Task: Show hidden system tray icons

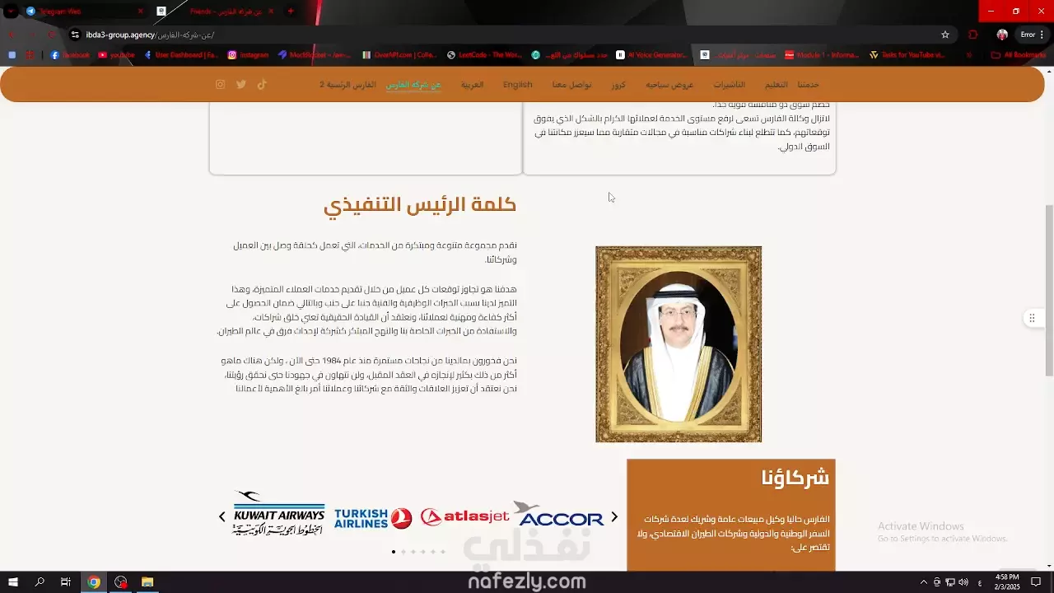Action: (x=923, y=582)
